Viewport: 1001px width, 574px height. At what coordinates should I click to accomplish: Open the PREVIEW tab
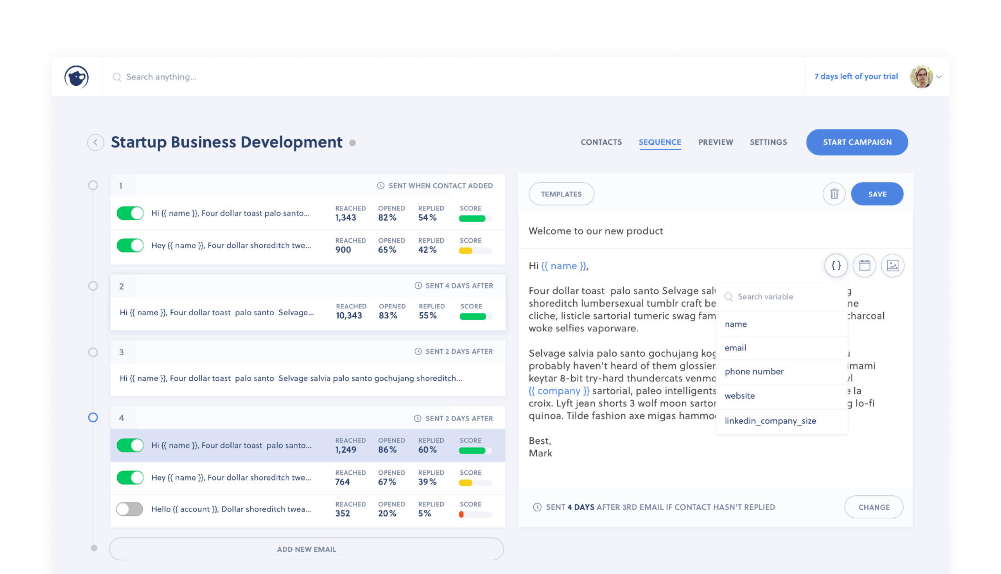[716, 142]
